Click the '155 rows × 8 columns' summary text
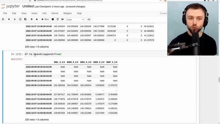This screenshot has width=220, height=124. click(37, 47)
